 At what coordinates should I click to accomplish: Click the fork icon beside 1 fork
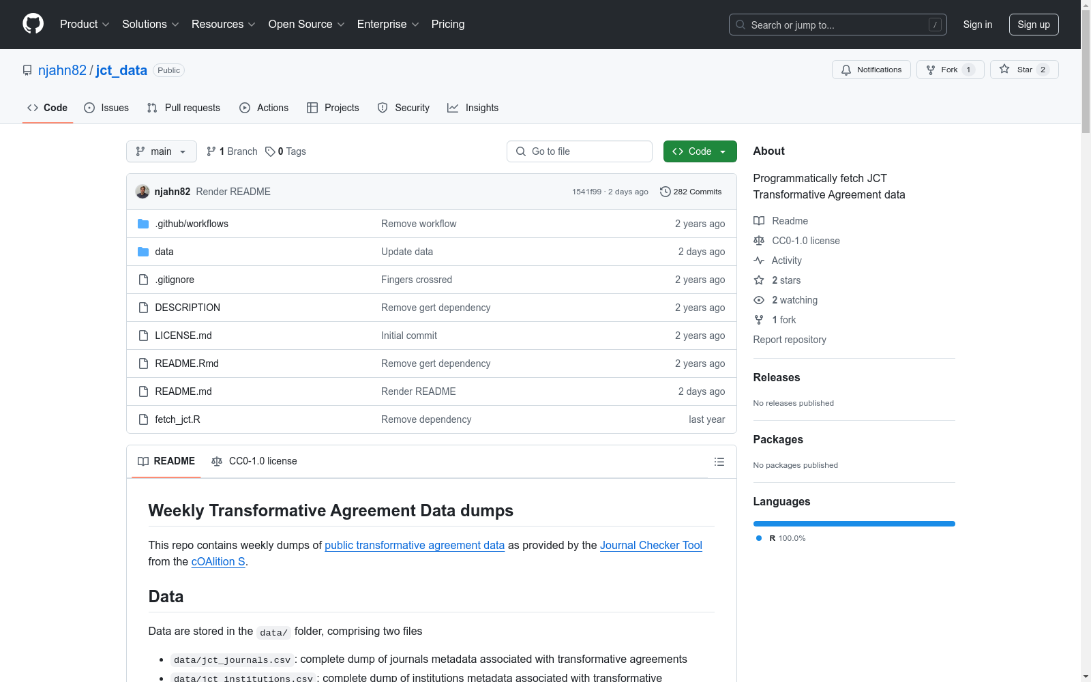[x=759, y=320]
